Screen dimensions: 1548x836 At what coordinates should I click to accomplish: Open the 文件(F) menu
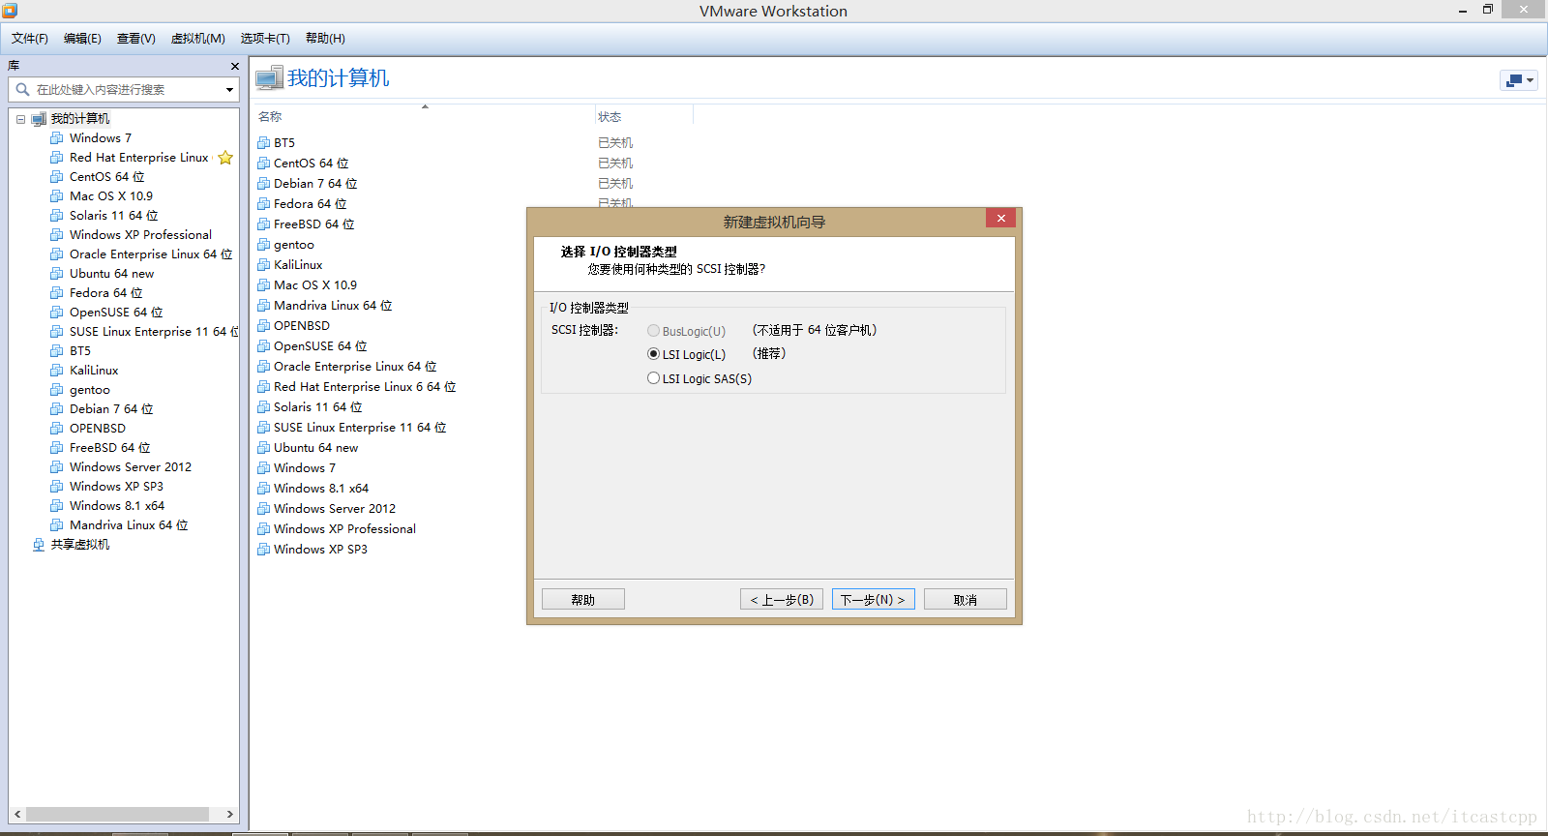30,39
